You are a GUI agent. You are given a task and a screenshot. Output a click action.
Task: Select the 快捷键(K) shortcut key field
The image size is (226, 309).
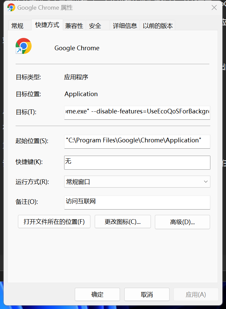pyautogui.click(x=137, y=163)
